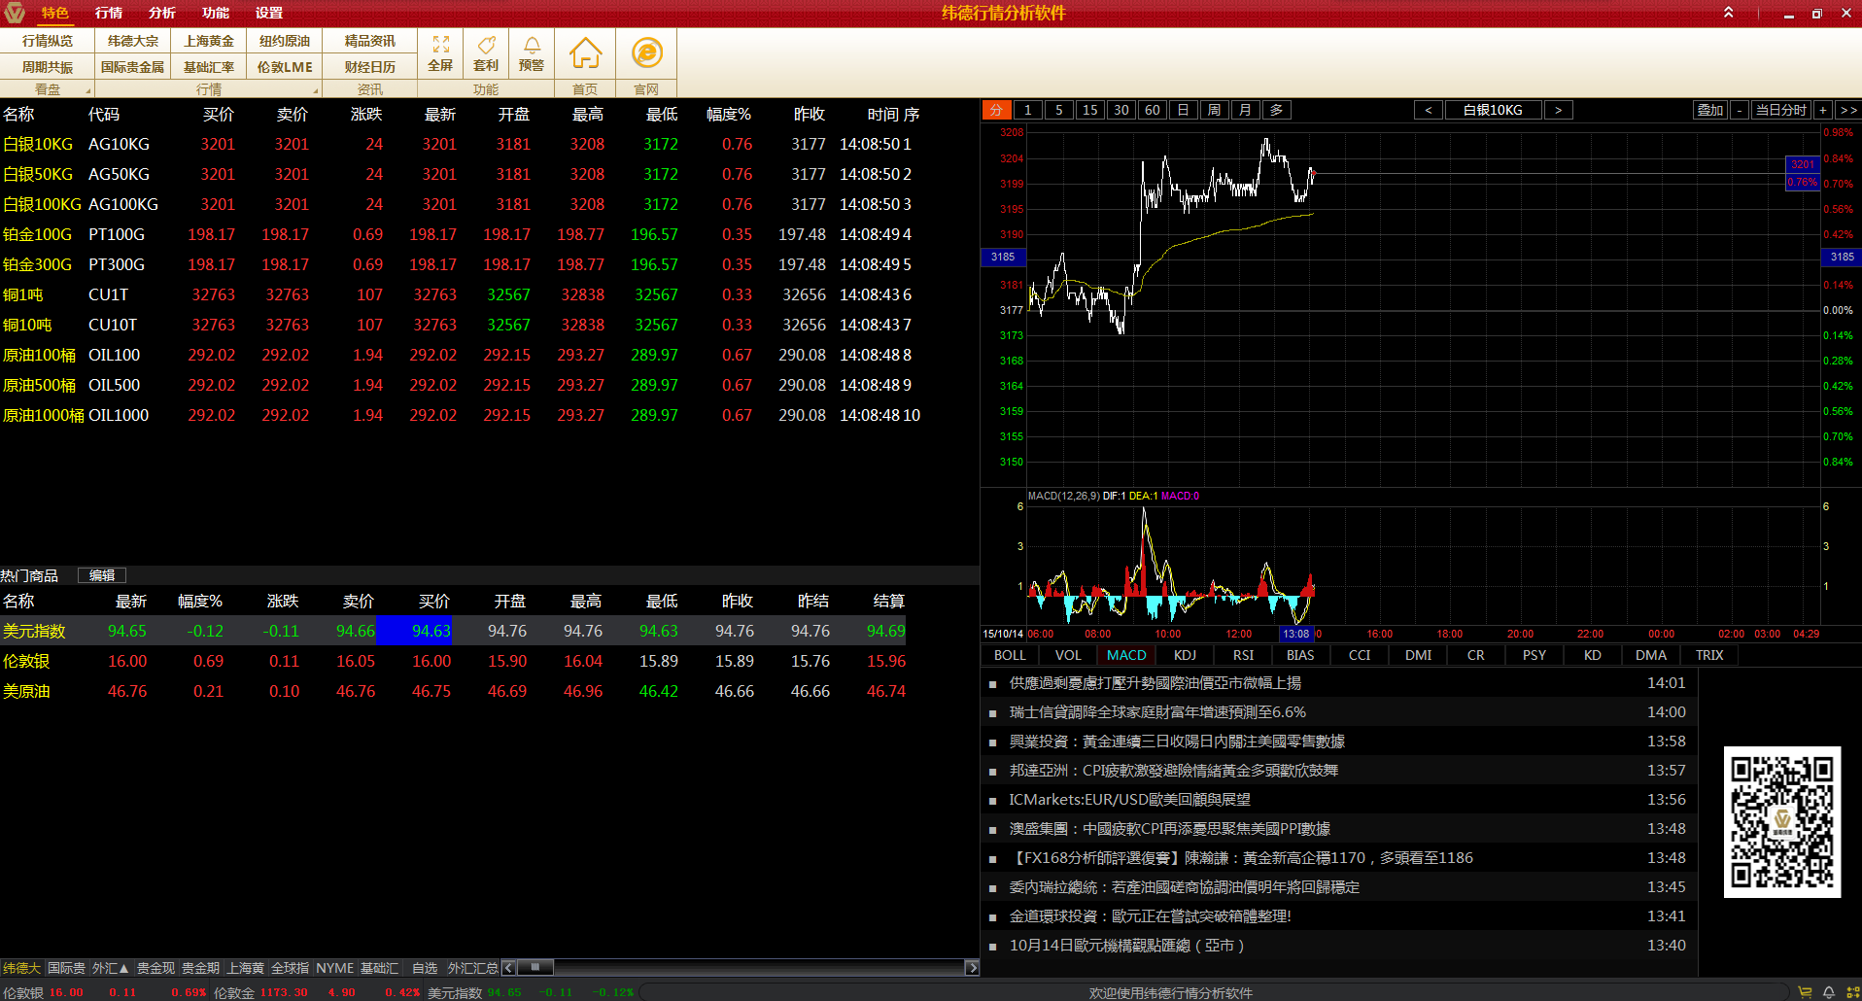The height and width of the screenshot is (1001, 1862).
Task: Go to 首页 home icon
Action: tap(585, 53)
